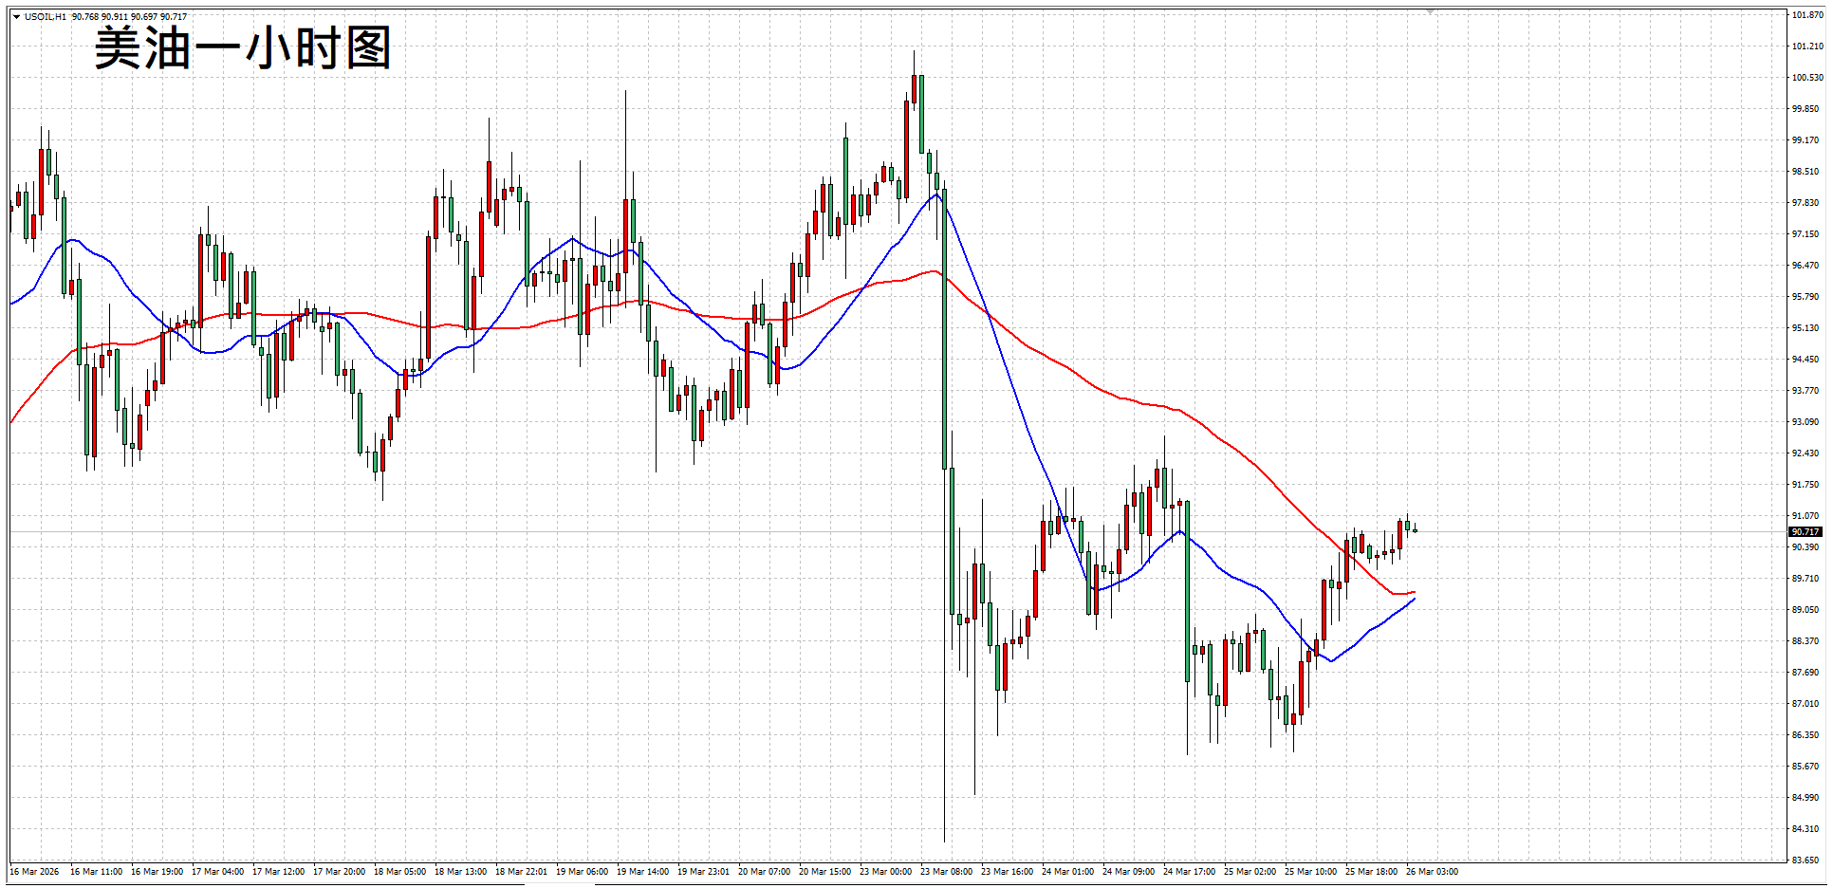
Task: Select the 24 Mar 17:00 time label
Action: click(1189, 872)
